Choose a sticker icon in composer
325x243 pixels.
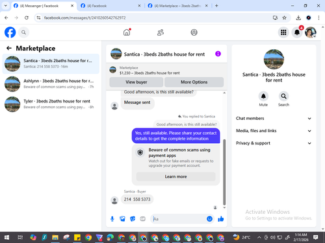pos(133,219)
